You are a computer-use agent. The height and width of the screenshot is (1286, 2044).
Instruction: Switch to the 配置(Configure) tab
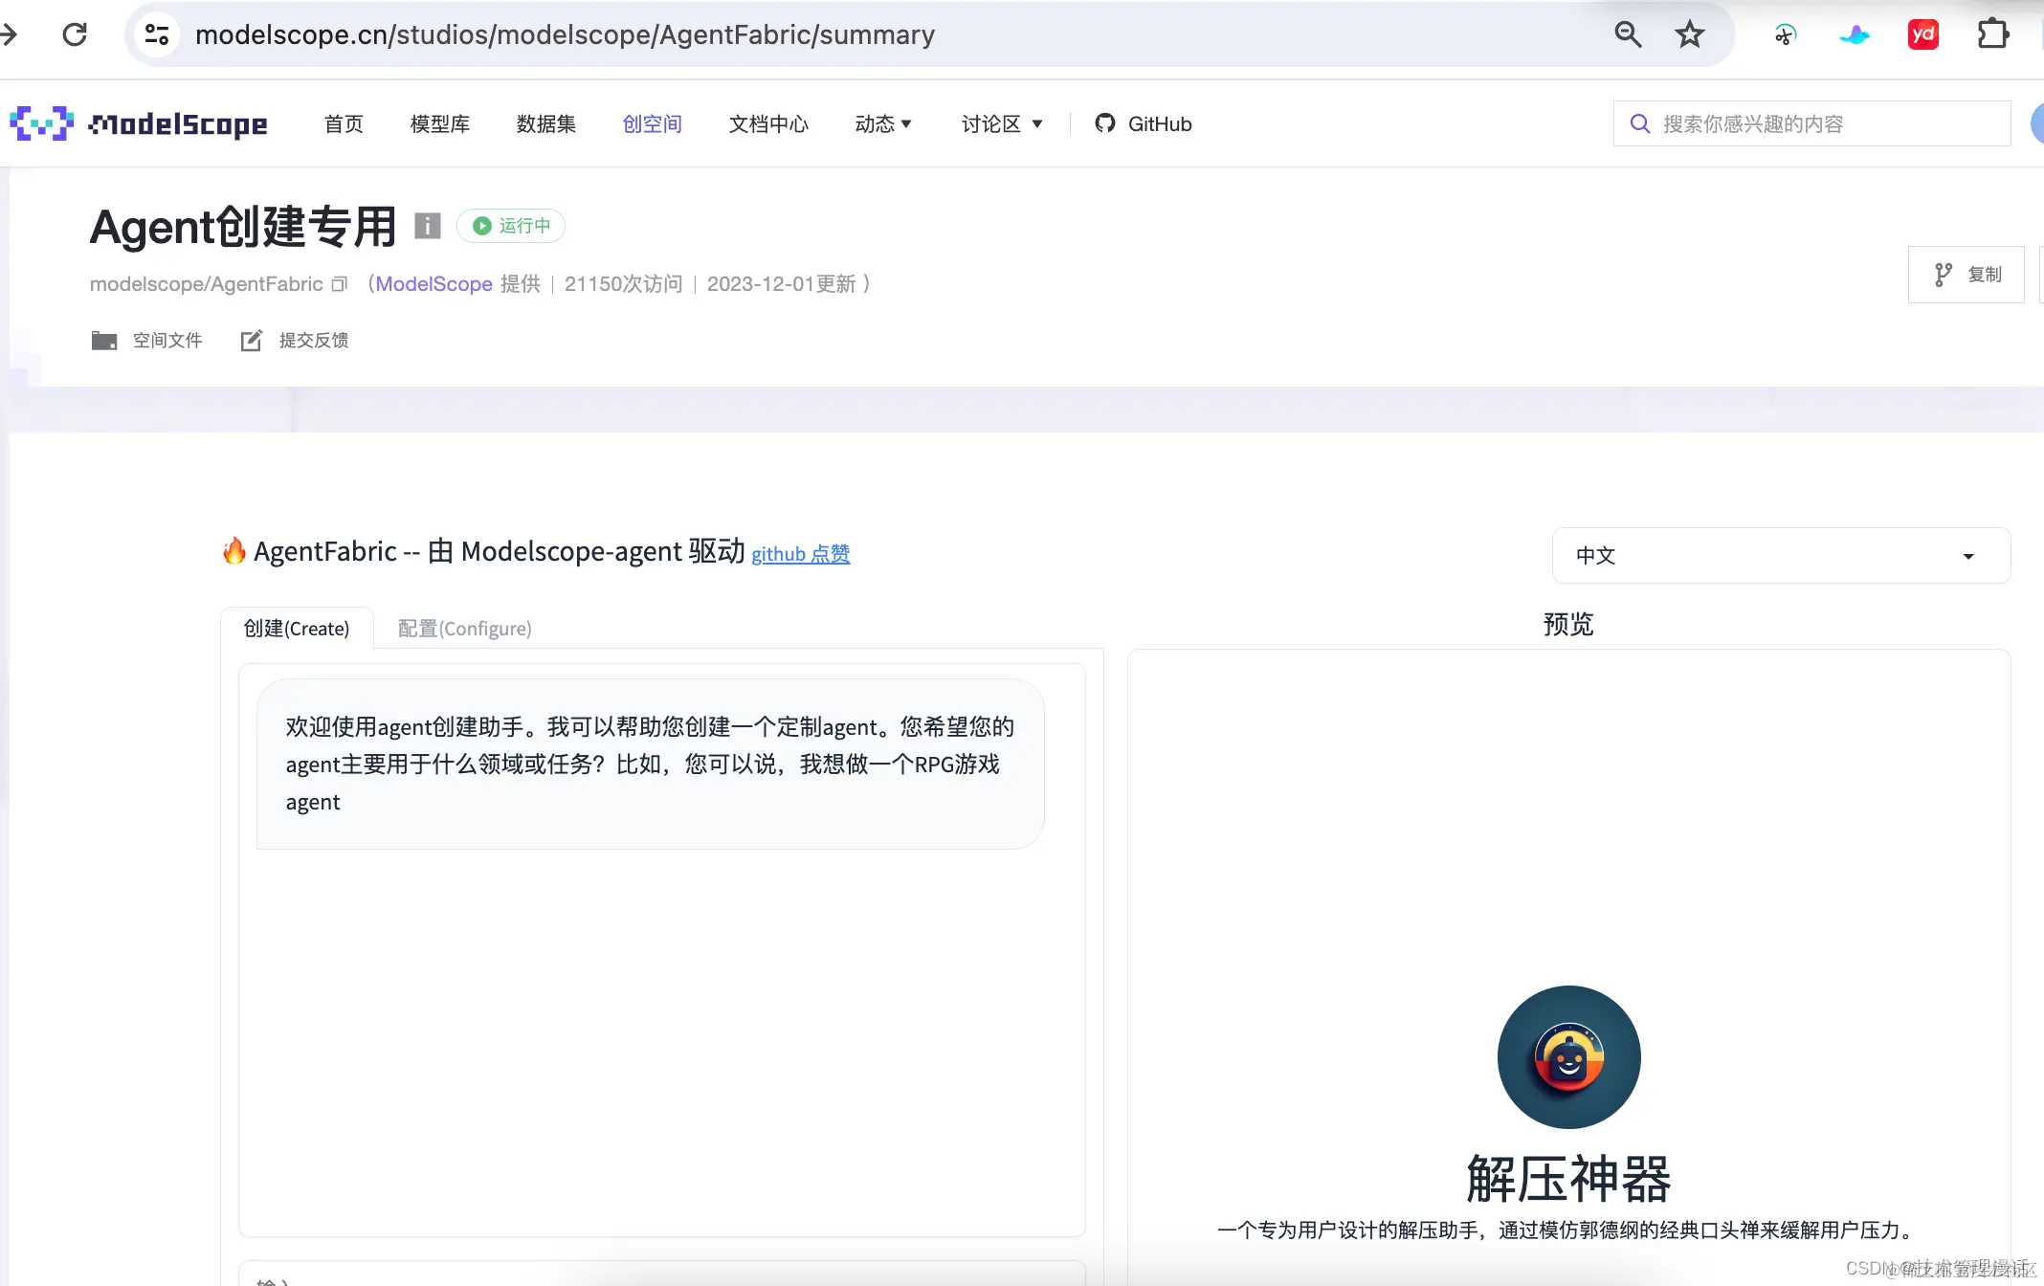pos(464,629)
